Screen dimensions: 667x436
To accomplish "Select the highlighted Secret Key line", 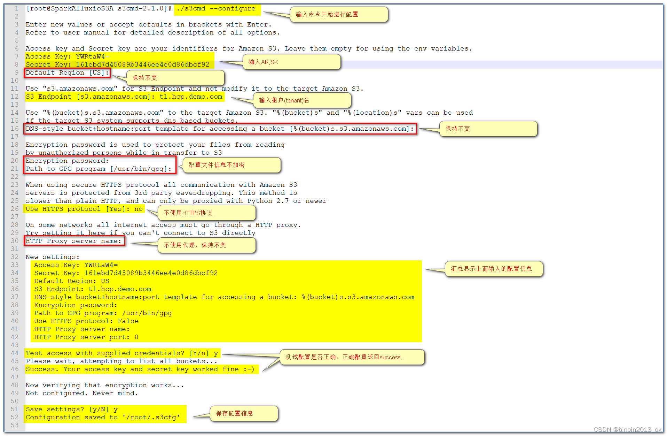I will click(117, 64).
